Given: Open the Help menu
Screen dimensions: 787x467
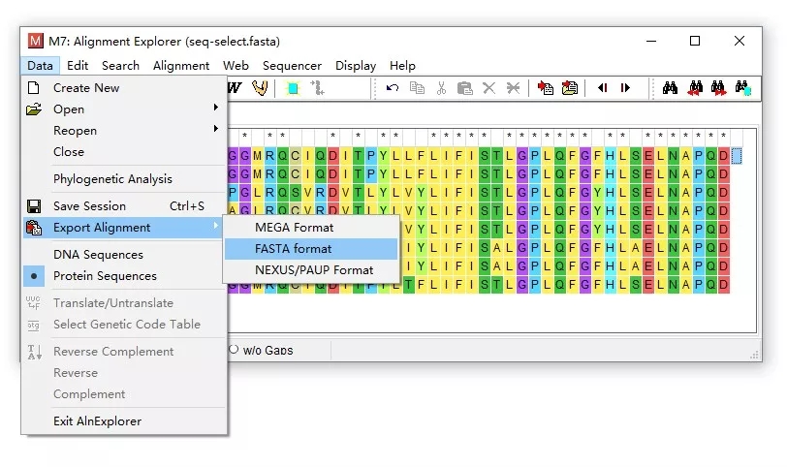Looking at the screenshot, I should click(x=402, y=66).
